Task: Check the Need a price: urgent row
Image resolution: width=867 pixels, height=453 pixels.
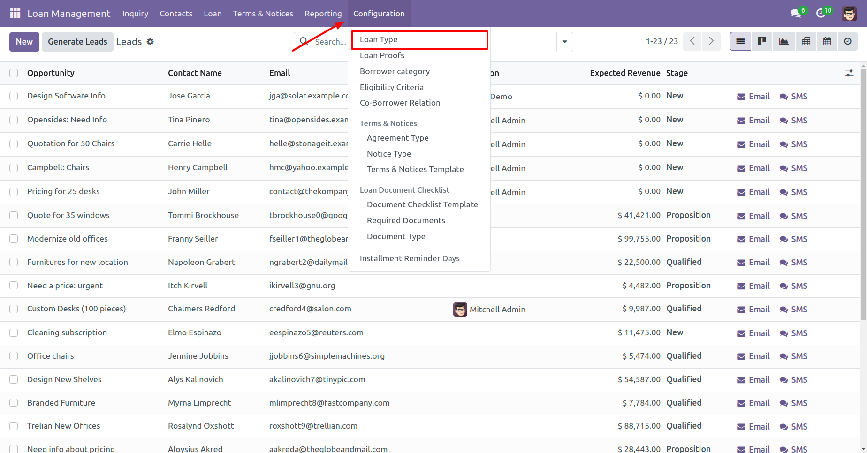Action: click(x=14, y=286)
